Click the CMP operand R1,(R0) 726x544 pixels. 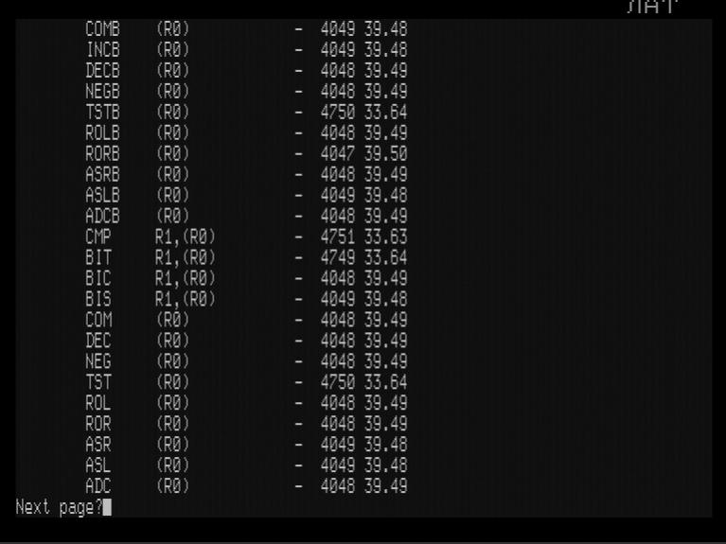186,237
